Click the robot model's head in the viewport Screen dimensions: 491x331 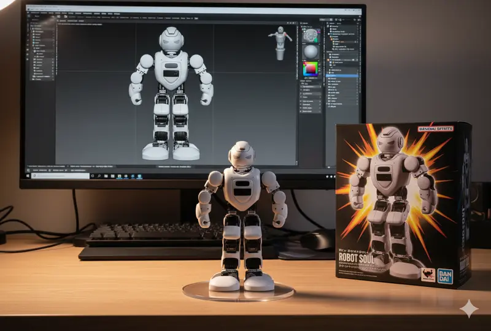171,39
